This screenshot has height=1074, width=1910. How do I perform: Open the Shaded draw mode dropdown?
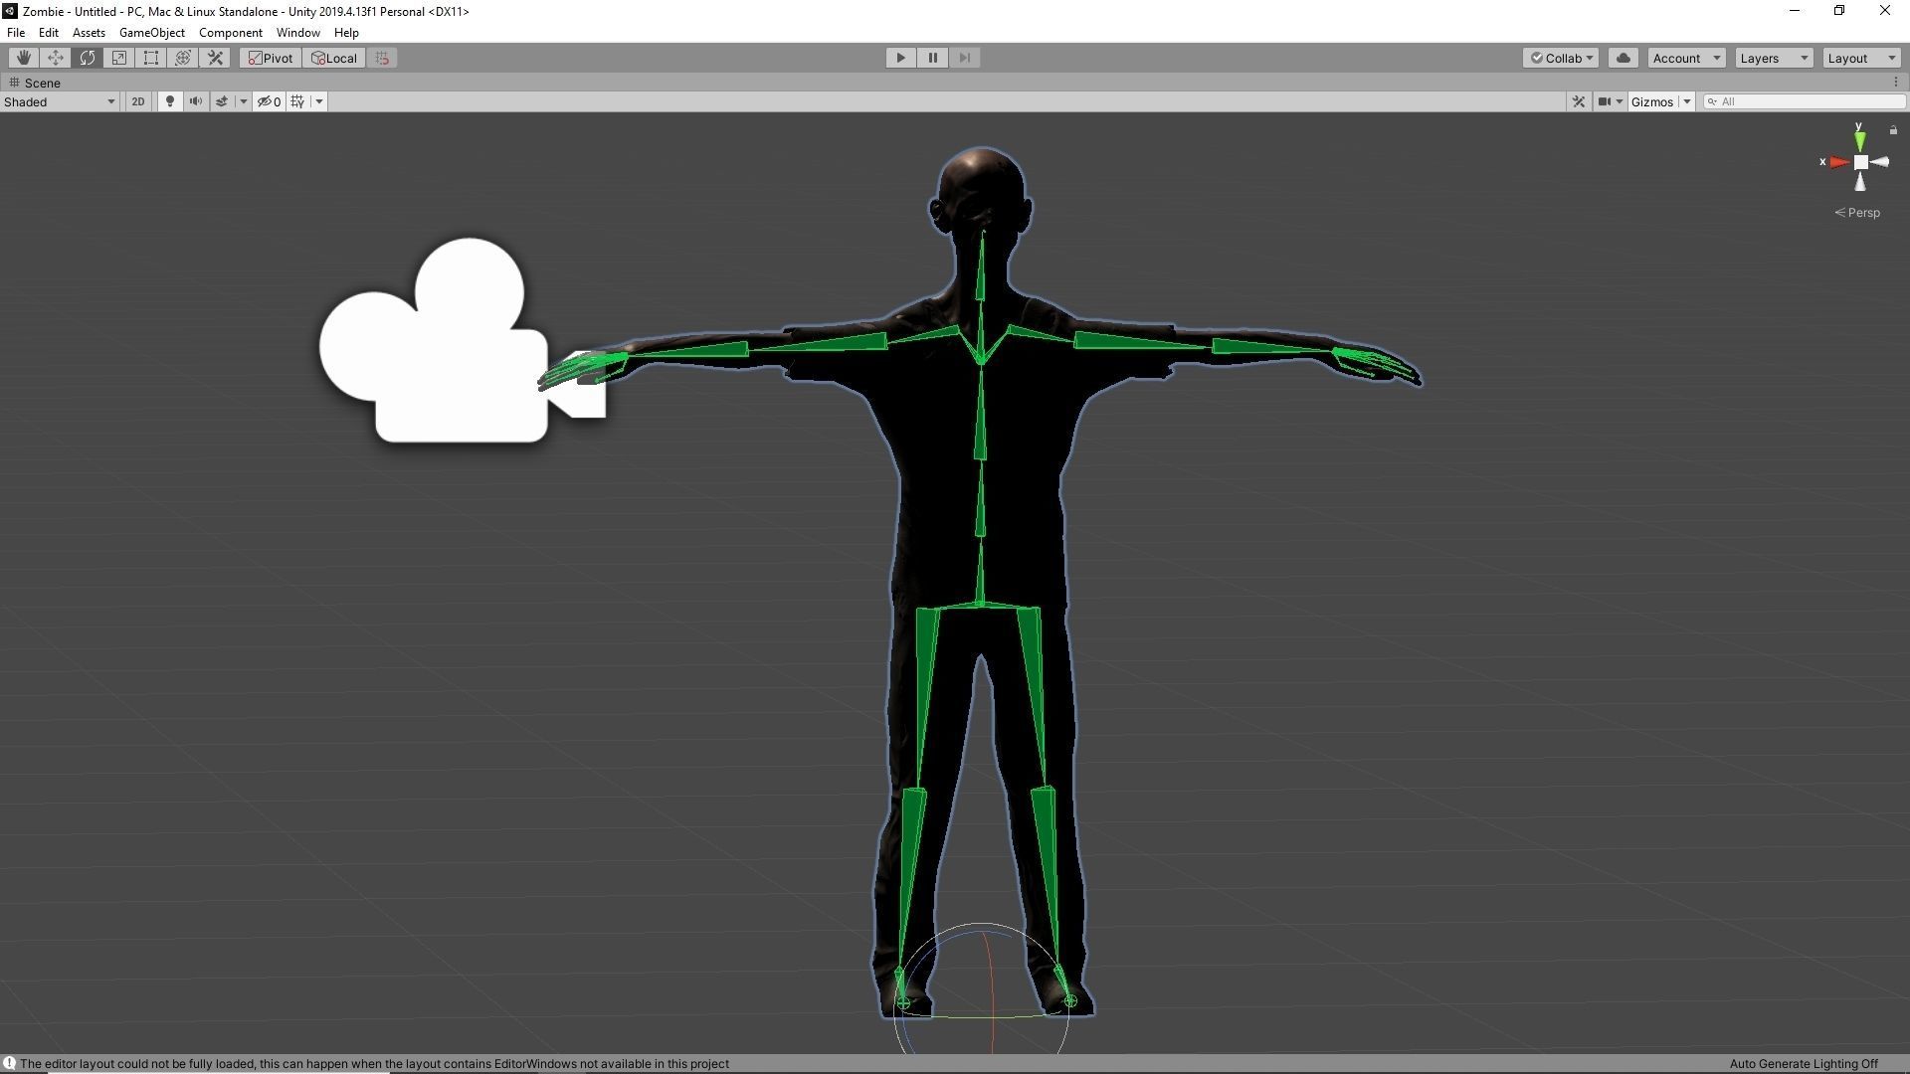(60, 101)
